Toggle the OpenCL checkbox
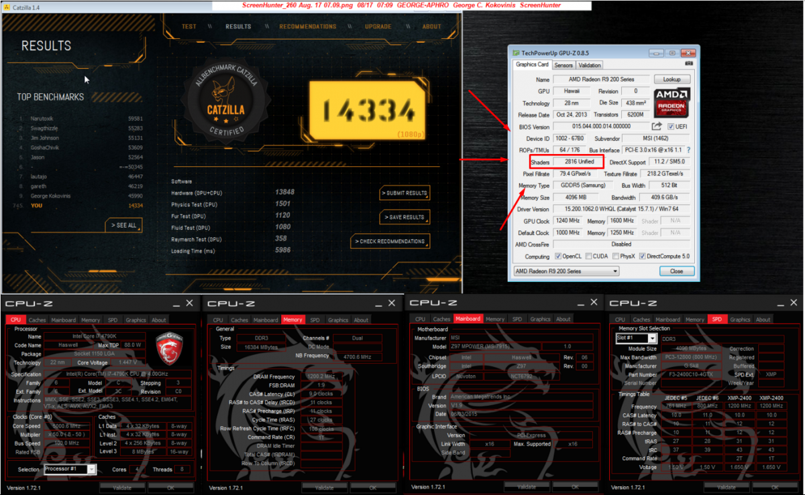805x495 pixels. coord(558,257)
